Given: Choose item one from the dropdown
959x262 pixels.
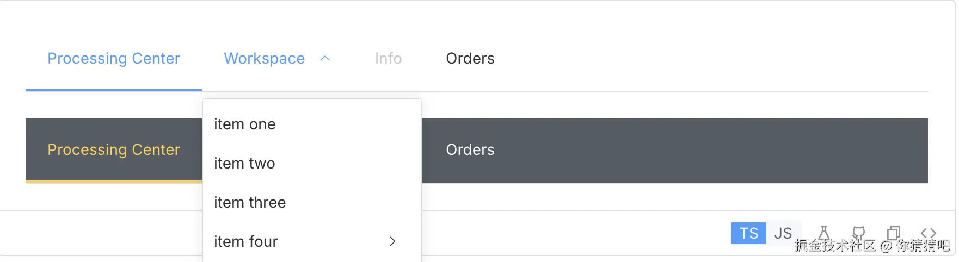Looking at the screenshot, I should pos(245,124).
